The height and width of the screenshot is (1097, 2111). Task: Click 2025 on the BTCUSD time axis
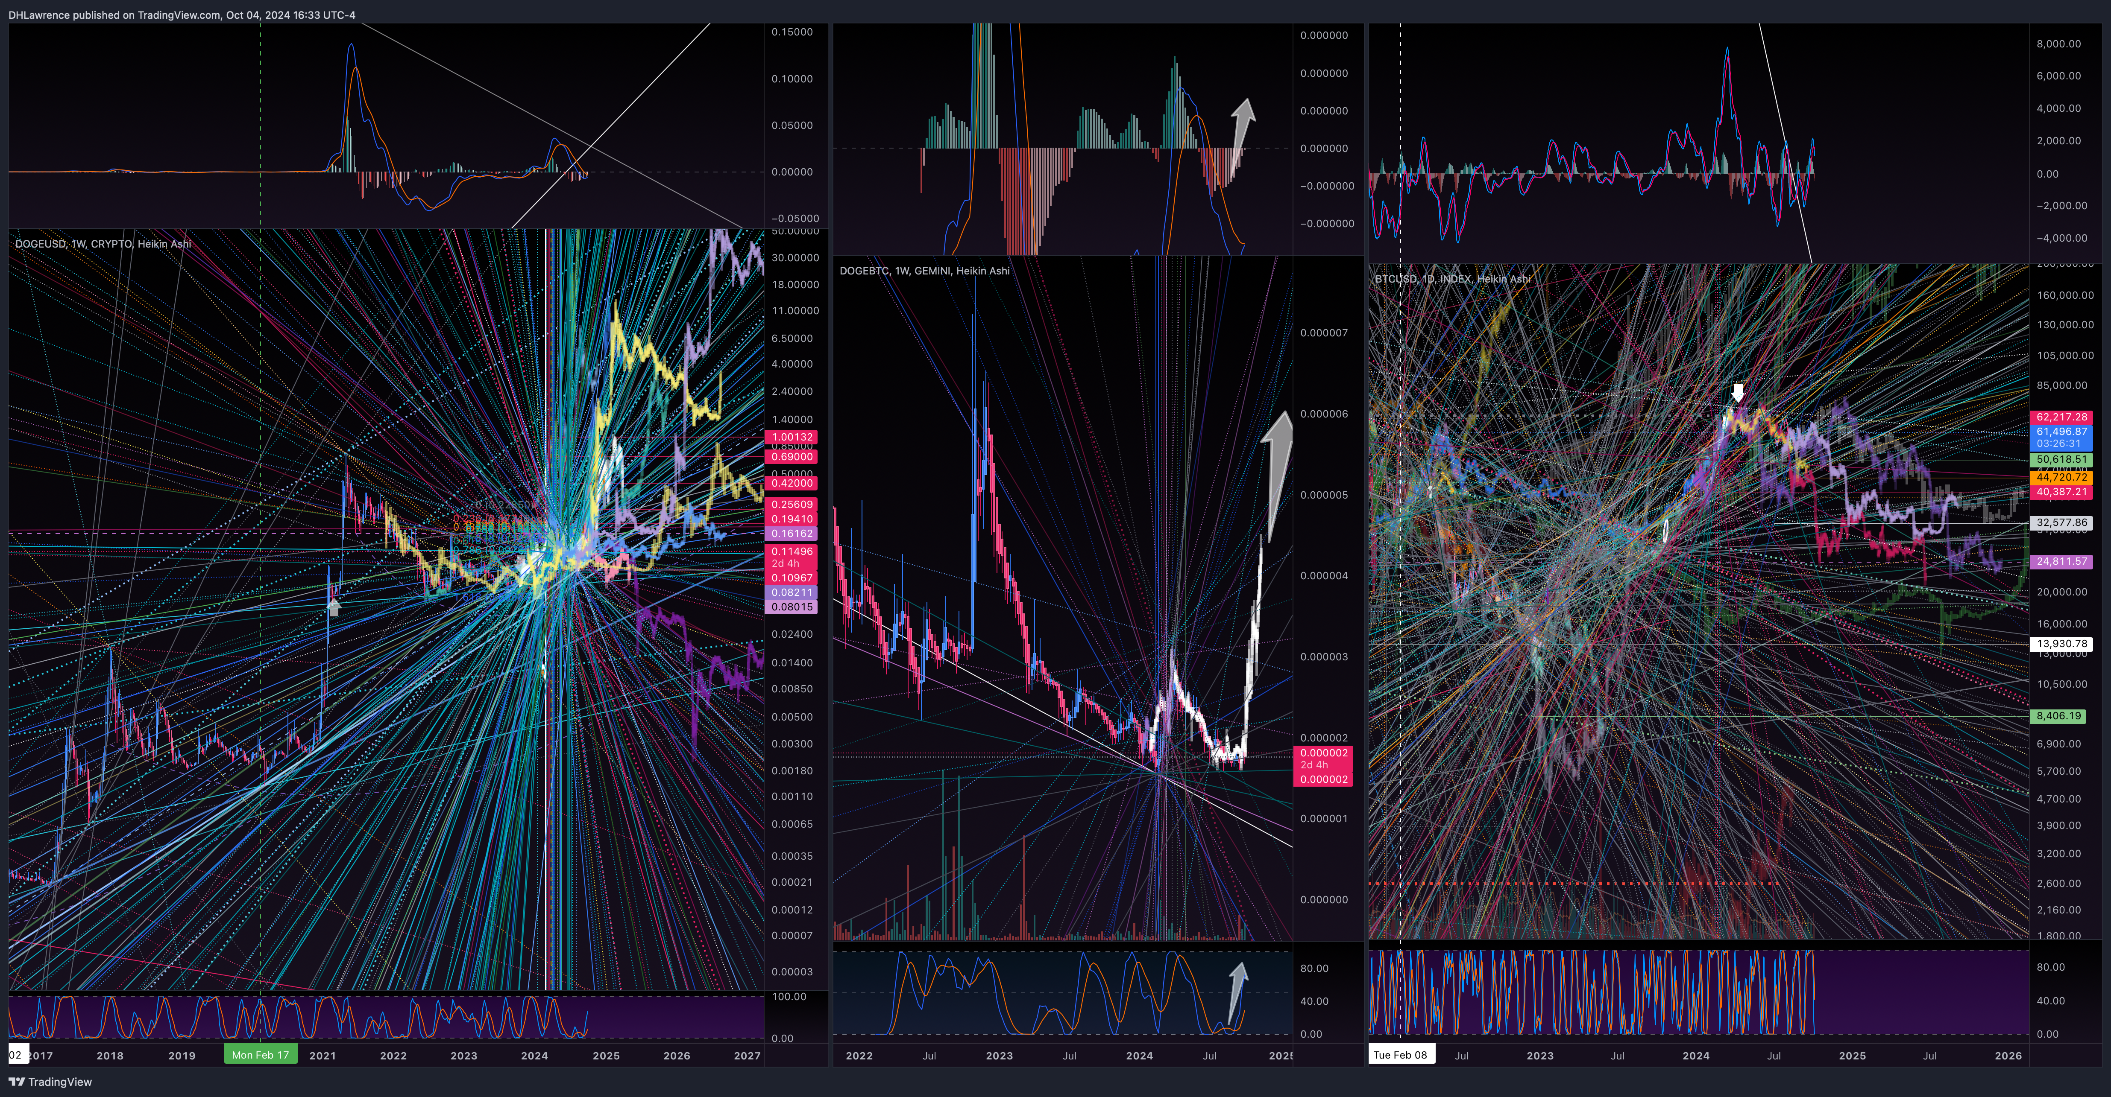(x=1852, y=1056)
